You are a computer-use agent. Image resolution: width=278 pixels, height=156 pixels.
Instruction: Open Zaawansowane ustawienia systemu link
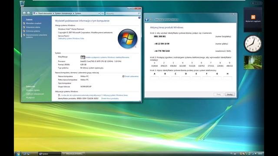(x=36, y=36)
